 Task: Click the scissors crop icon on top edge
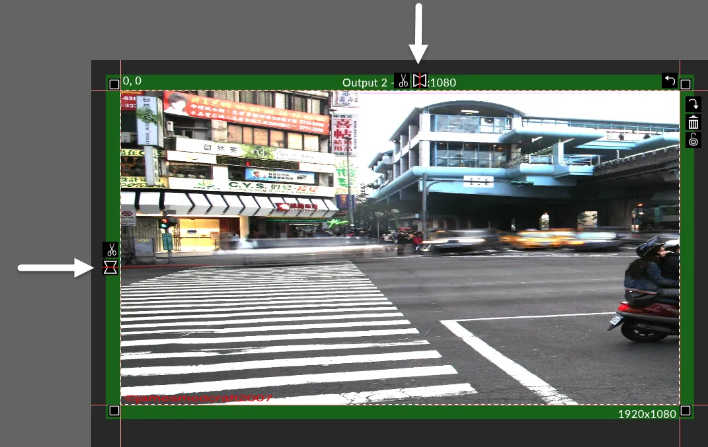402,81
